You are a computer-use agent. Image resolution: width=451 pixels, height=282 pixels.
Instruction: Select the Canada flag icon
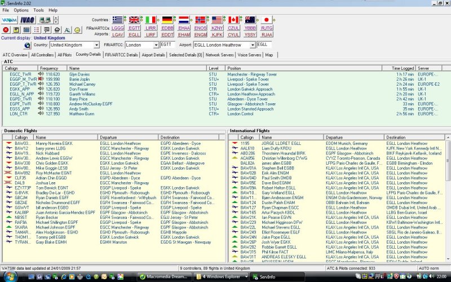coord(233,19)
